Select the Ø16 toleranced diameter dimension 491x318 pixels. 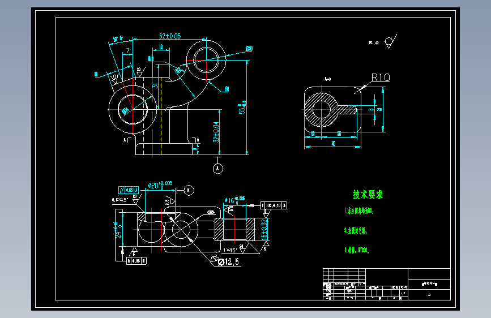pyautogui.click(x=234, y=200)
